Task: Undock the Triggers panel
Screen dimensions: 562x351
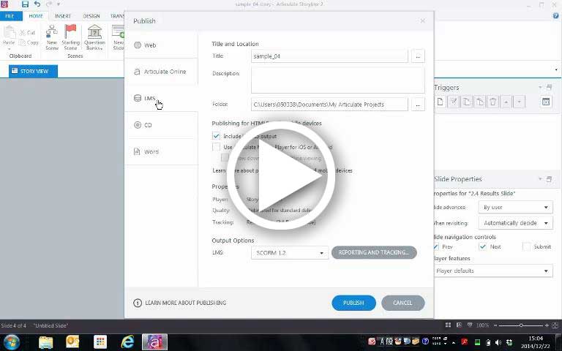Action: [x=549, y=88]
